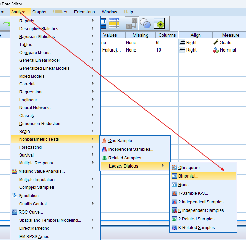Expand the Descriptive Statistics submenu arrow
The width and height of the screenshot is (246, 240).
[x=93, y=28]
